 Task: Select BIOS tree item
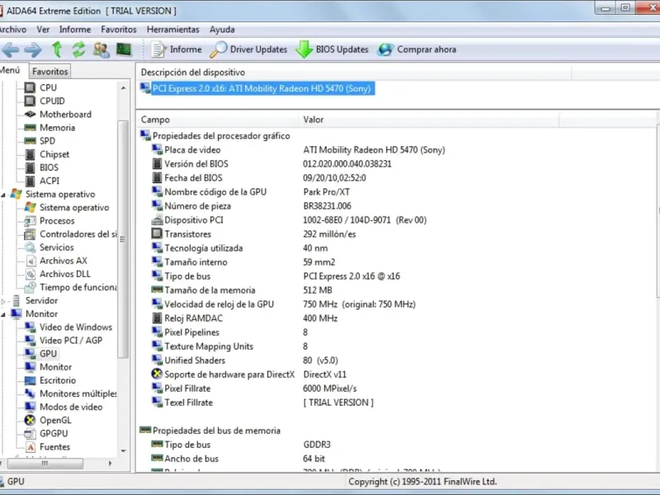tap(49, 167)
